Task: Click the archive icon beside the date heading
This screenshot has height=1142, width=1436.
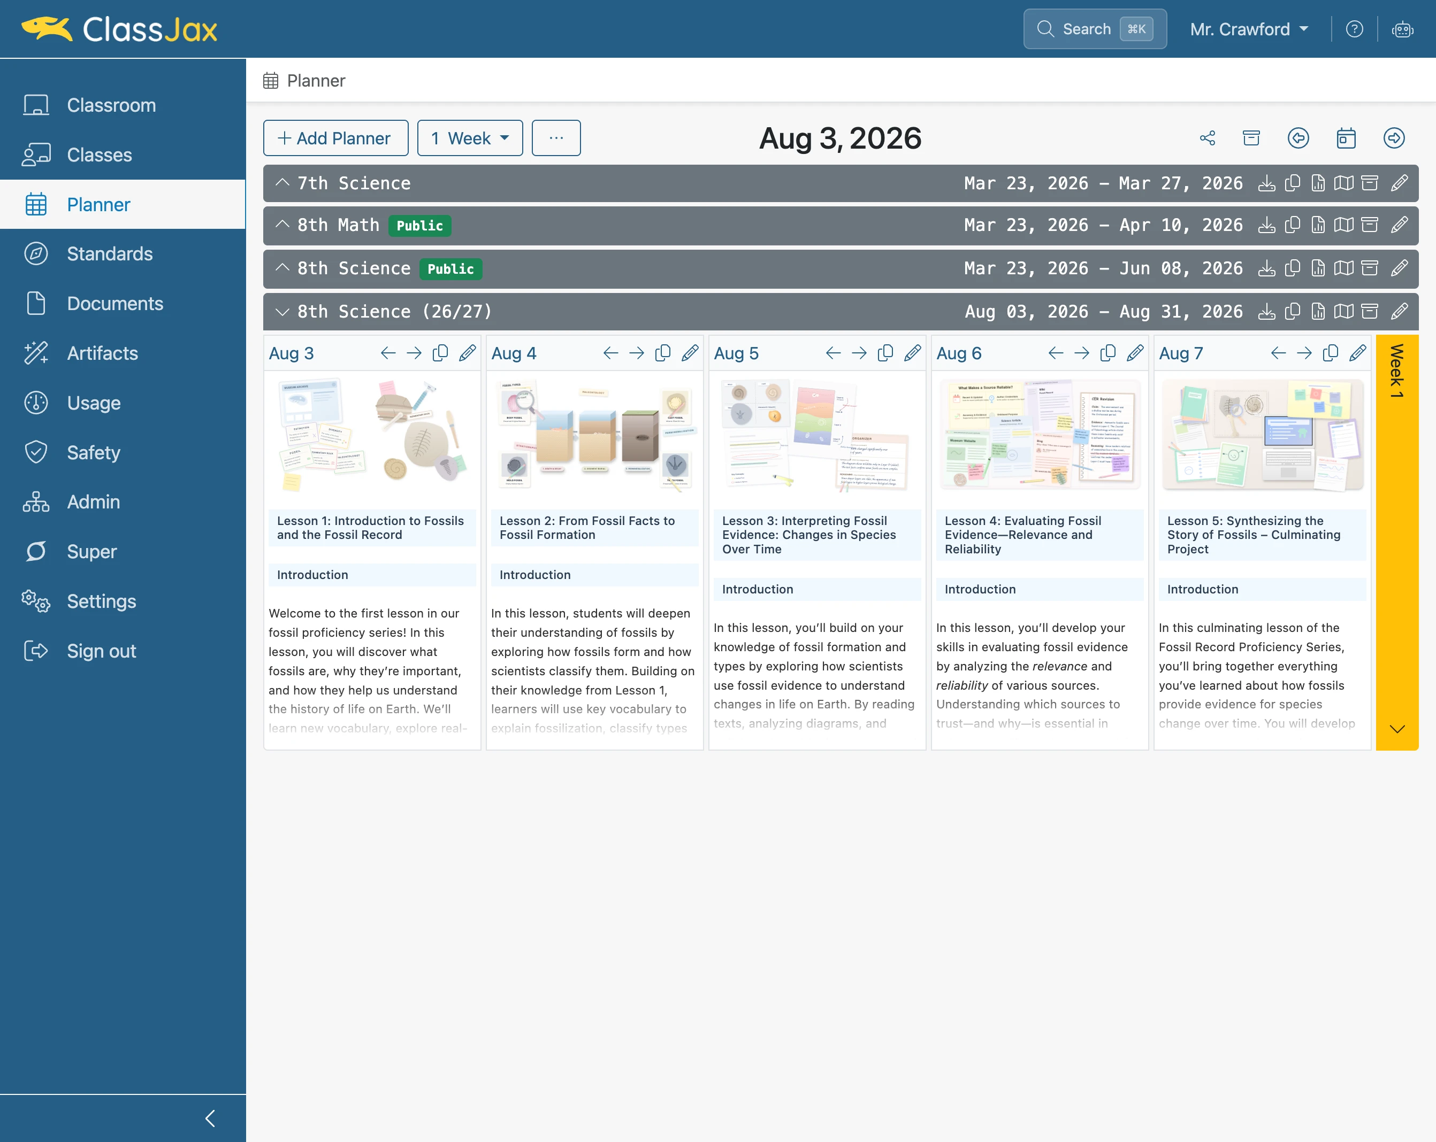Action: [1251, 138]
